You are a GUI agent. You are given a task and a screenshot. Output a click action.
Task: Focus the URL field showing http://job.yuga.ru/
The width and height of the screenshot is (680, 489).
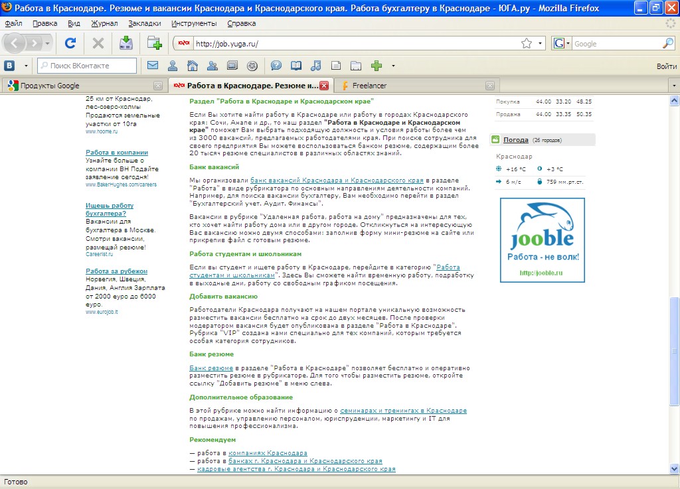tap(356, 44)
